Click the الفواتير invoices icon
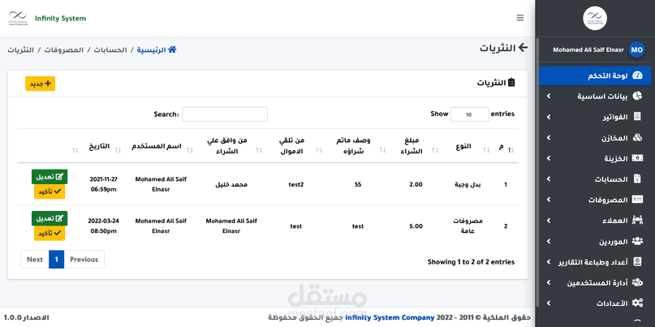The image size is (655, 327). [x=638, y=117]
